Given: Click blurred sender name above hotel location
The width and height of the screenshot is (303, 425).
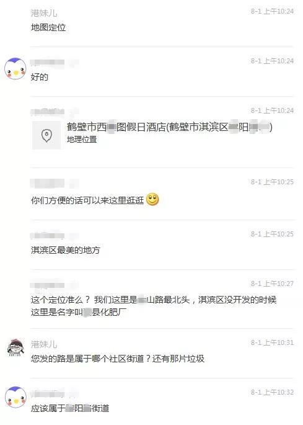Looking at the screenshot, I should [54, 112].
